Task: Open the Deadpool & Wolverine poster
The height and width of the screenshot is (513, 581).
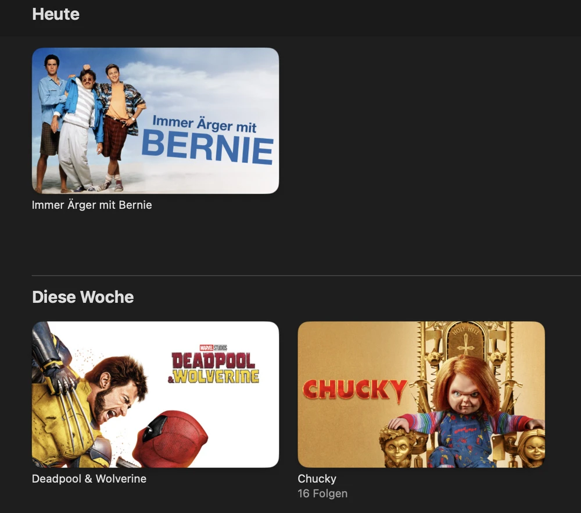Action: tap(155, 394)
